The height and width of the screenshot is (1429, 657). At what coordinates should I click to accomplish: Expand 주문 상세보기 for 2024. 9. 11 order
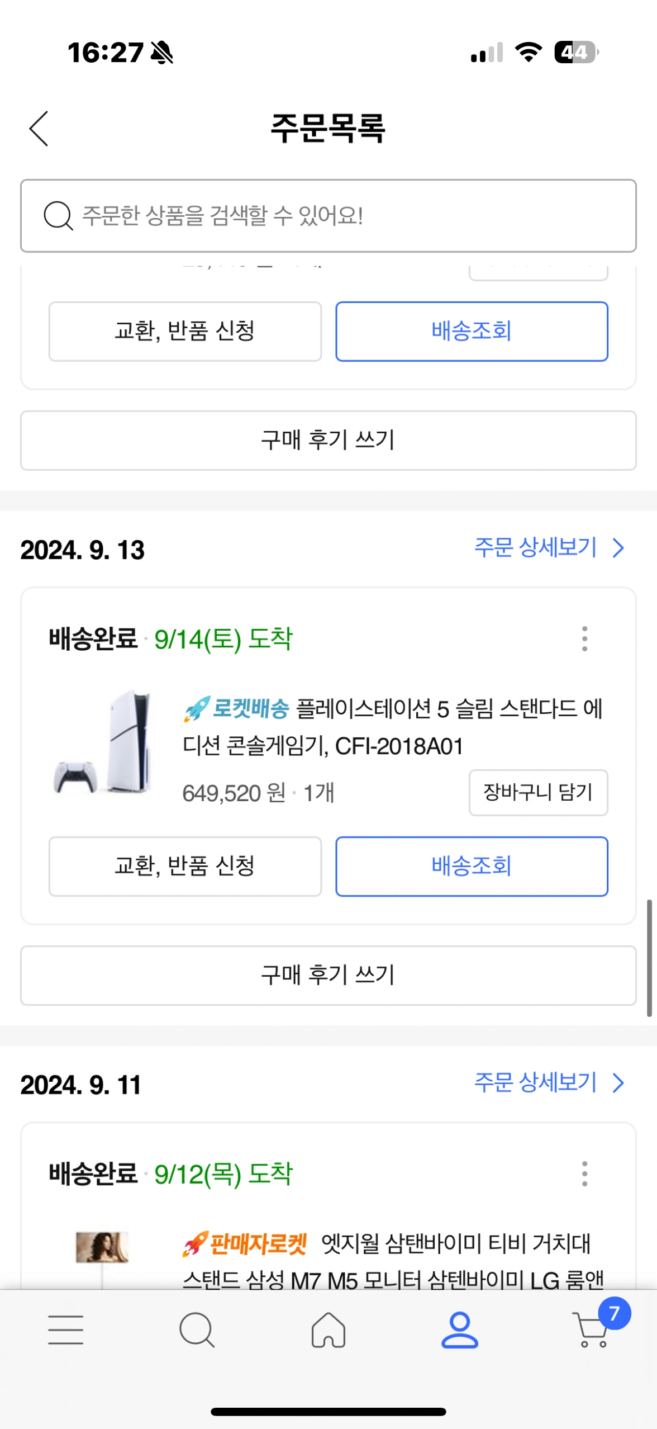549,1083
